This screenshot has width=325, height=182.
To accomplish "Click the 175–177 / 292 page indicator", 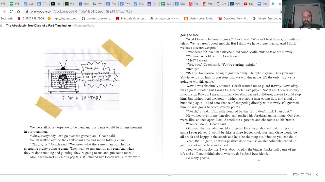I will [x=302, y=174].
